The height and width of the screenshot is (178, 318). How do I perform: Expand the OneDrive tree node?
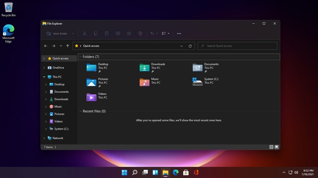tap(44, 68)
